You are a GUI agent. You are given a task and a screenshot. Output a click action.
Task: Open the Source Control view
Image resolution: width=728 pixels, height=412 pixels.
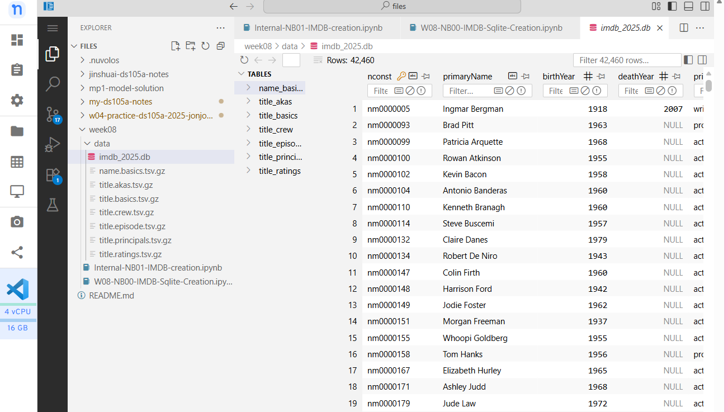53,114
